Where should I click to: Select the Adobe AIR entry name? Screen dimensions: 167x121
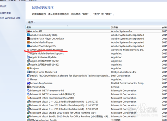click(x=36, y=31)
